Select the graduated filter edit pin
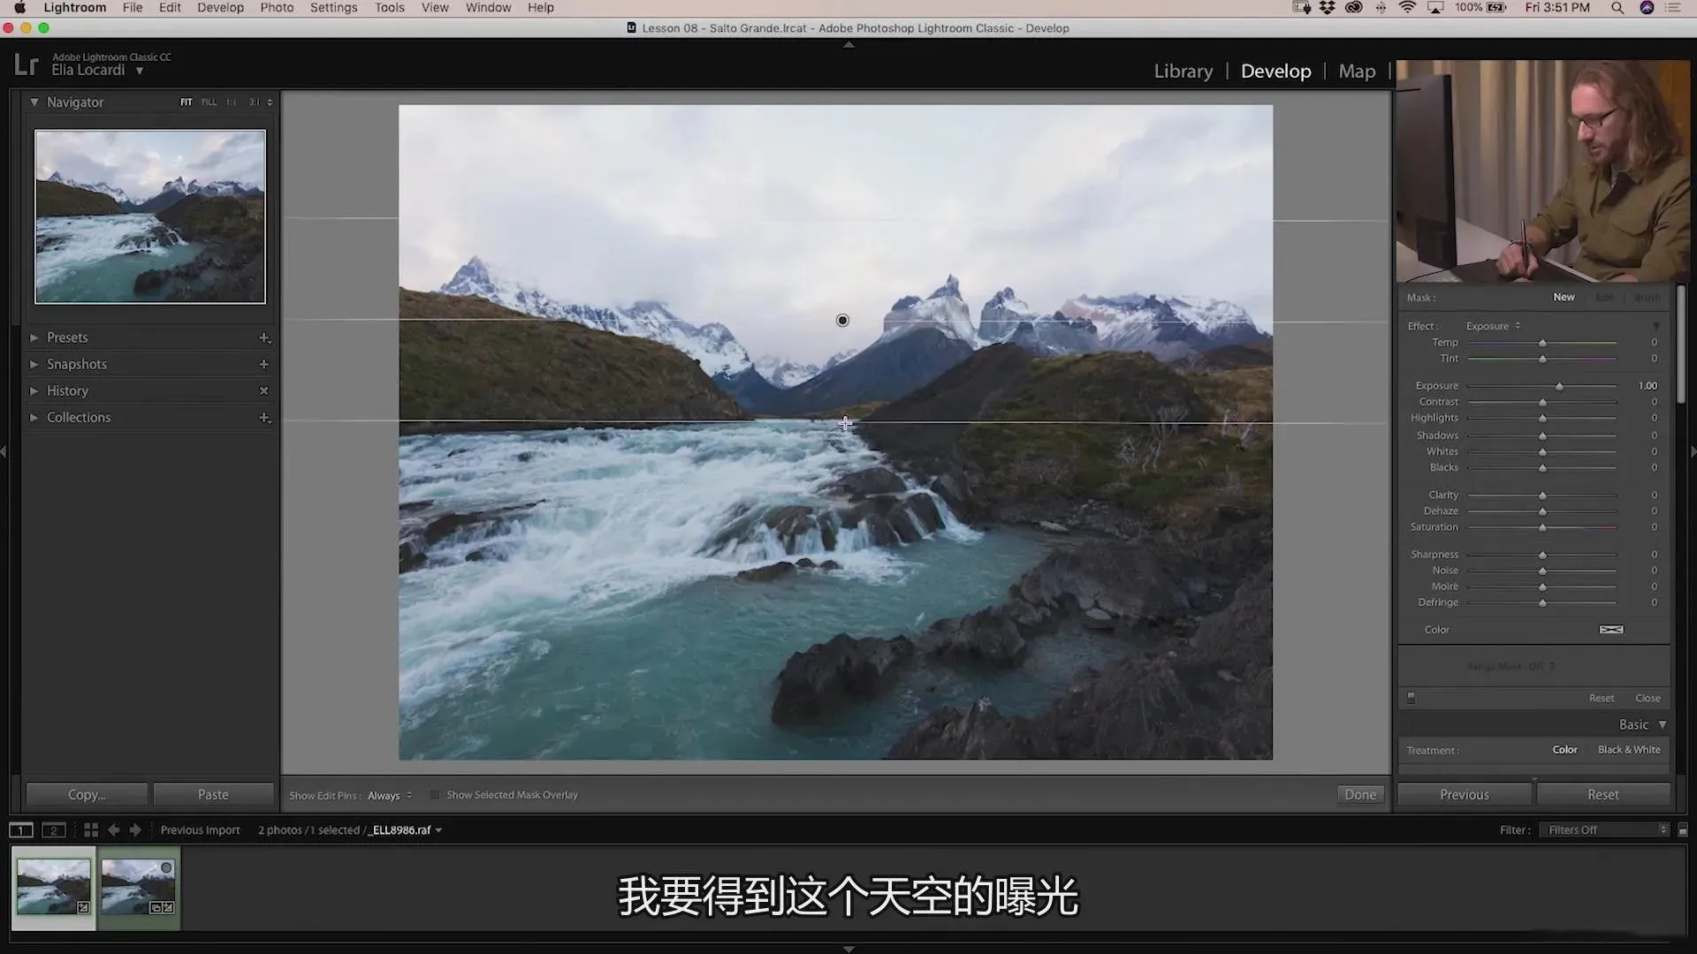 pyautogui.click(x=842, y=321)
